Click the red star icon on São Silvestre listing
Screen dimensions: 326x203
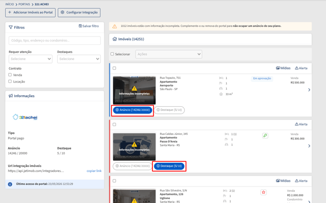click(263, 192)
